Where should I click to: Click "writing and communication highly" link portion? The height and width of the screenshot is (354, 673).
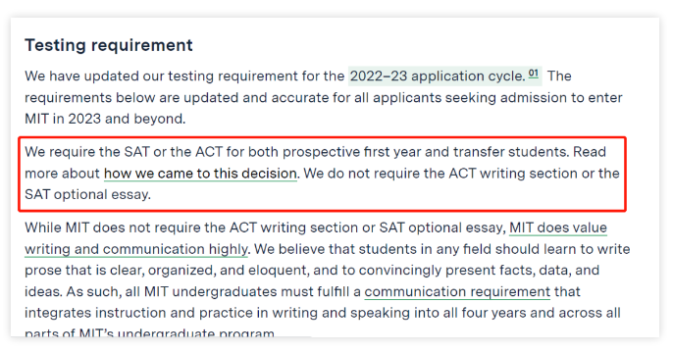point(136,249)
